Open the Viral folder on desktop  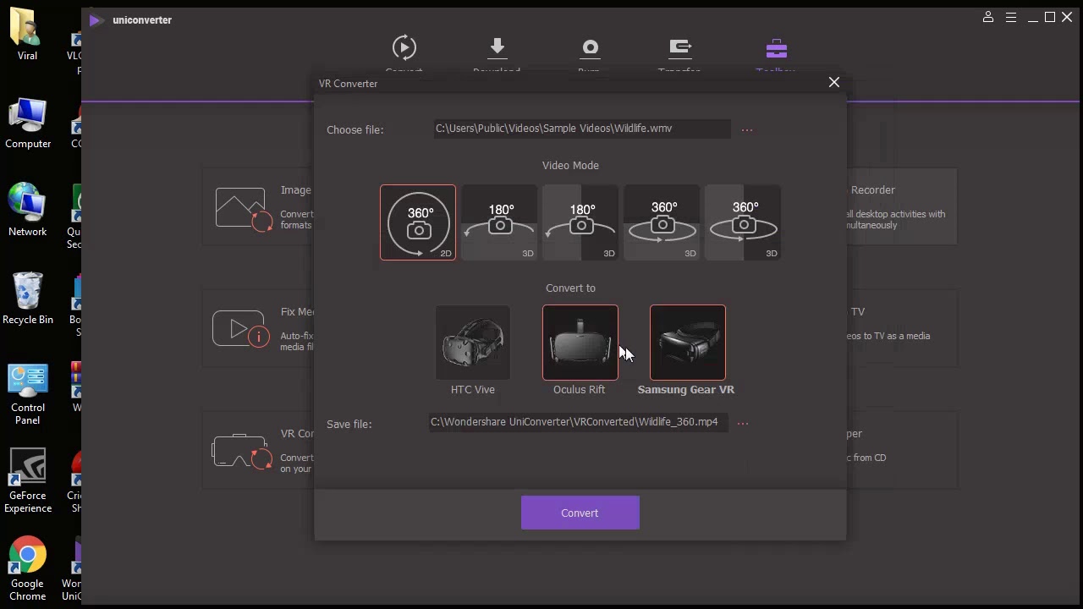point(27,35)
